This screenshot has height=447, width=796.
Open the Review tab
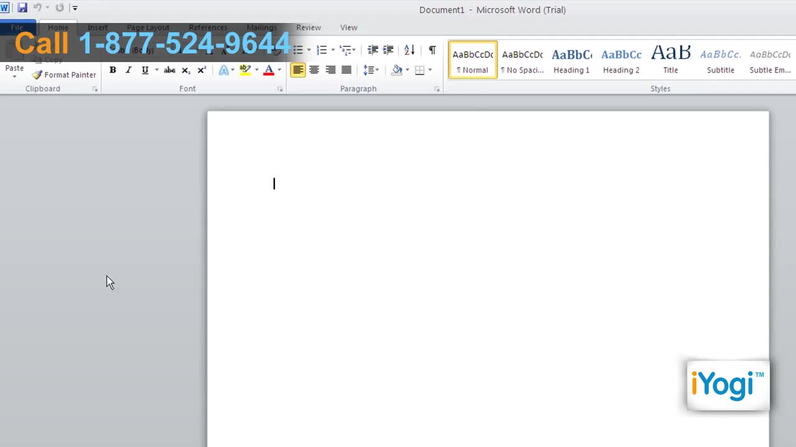(308, 27)
